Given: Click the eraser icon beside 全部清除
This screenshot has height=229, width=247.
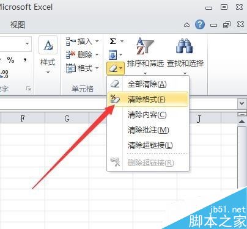Looking at the screenshot, I should coord(115,84).
